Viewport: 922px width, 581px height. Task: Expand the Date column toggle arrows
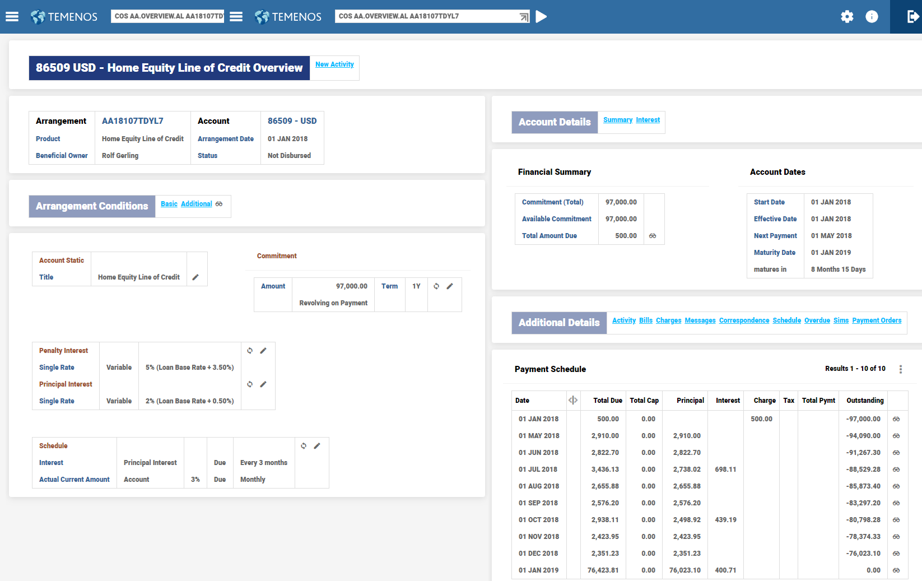[x=572, y=400]
